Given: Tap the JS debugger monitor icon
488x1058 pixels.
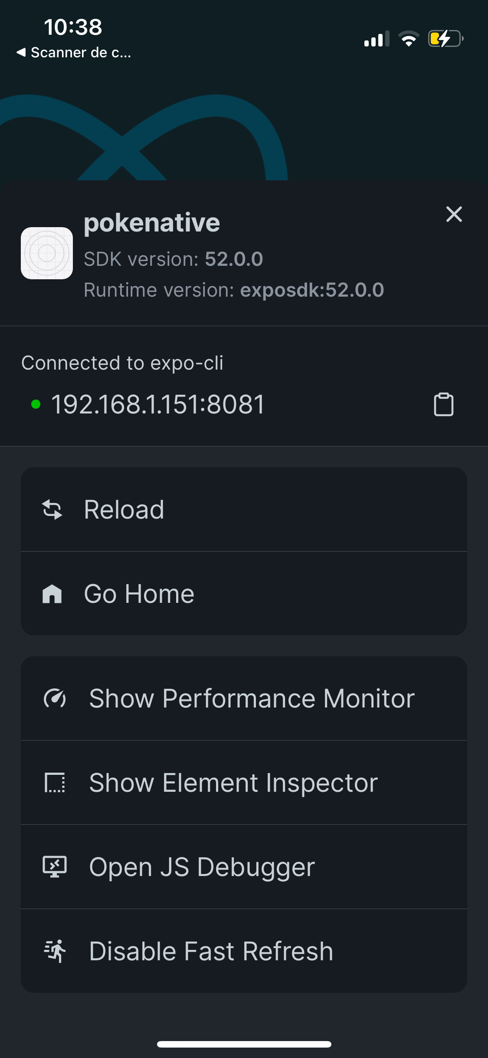Looking at the screenshot, I should tap(55, 867).
